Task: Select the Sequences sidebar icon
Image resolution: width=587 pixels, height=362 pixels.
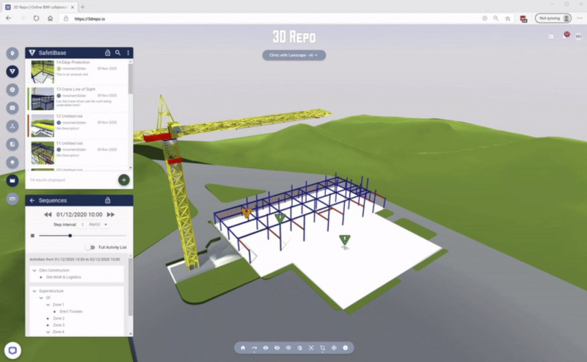Action: (12, 180)
